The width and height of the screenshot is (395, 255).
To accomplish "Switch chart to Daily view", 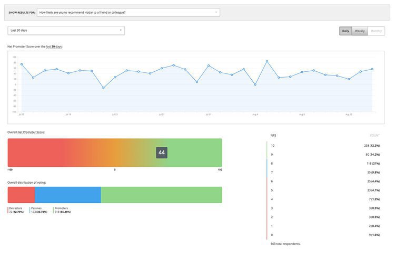I will tap(345, 31).
